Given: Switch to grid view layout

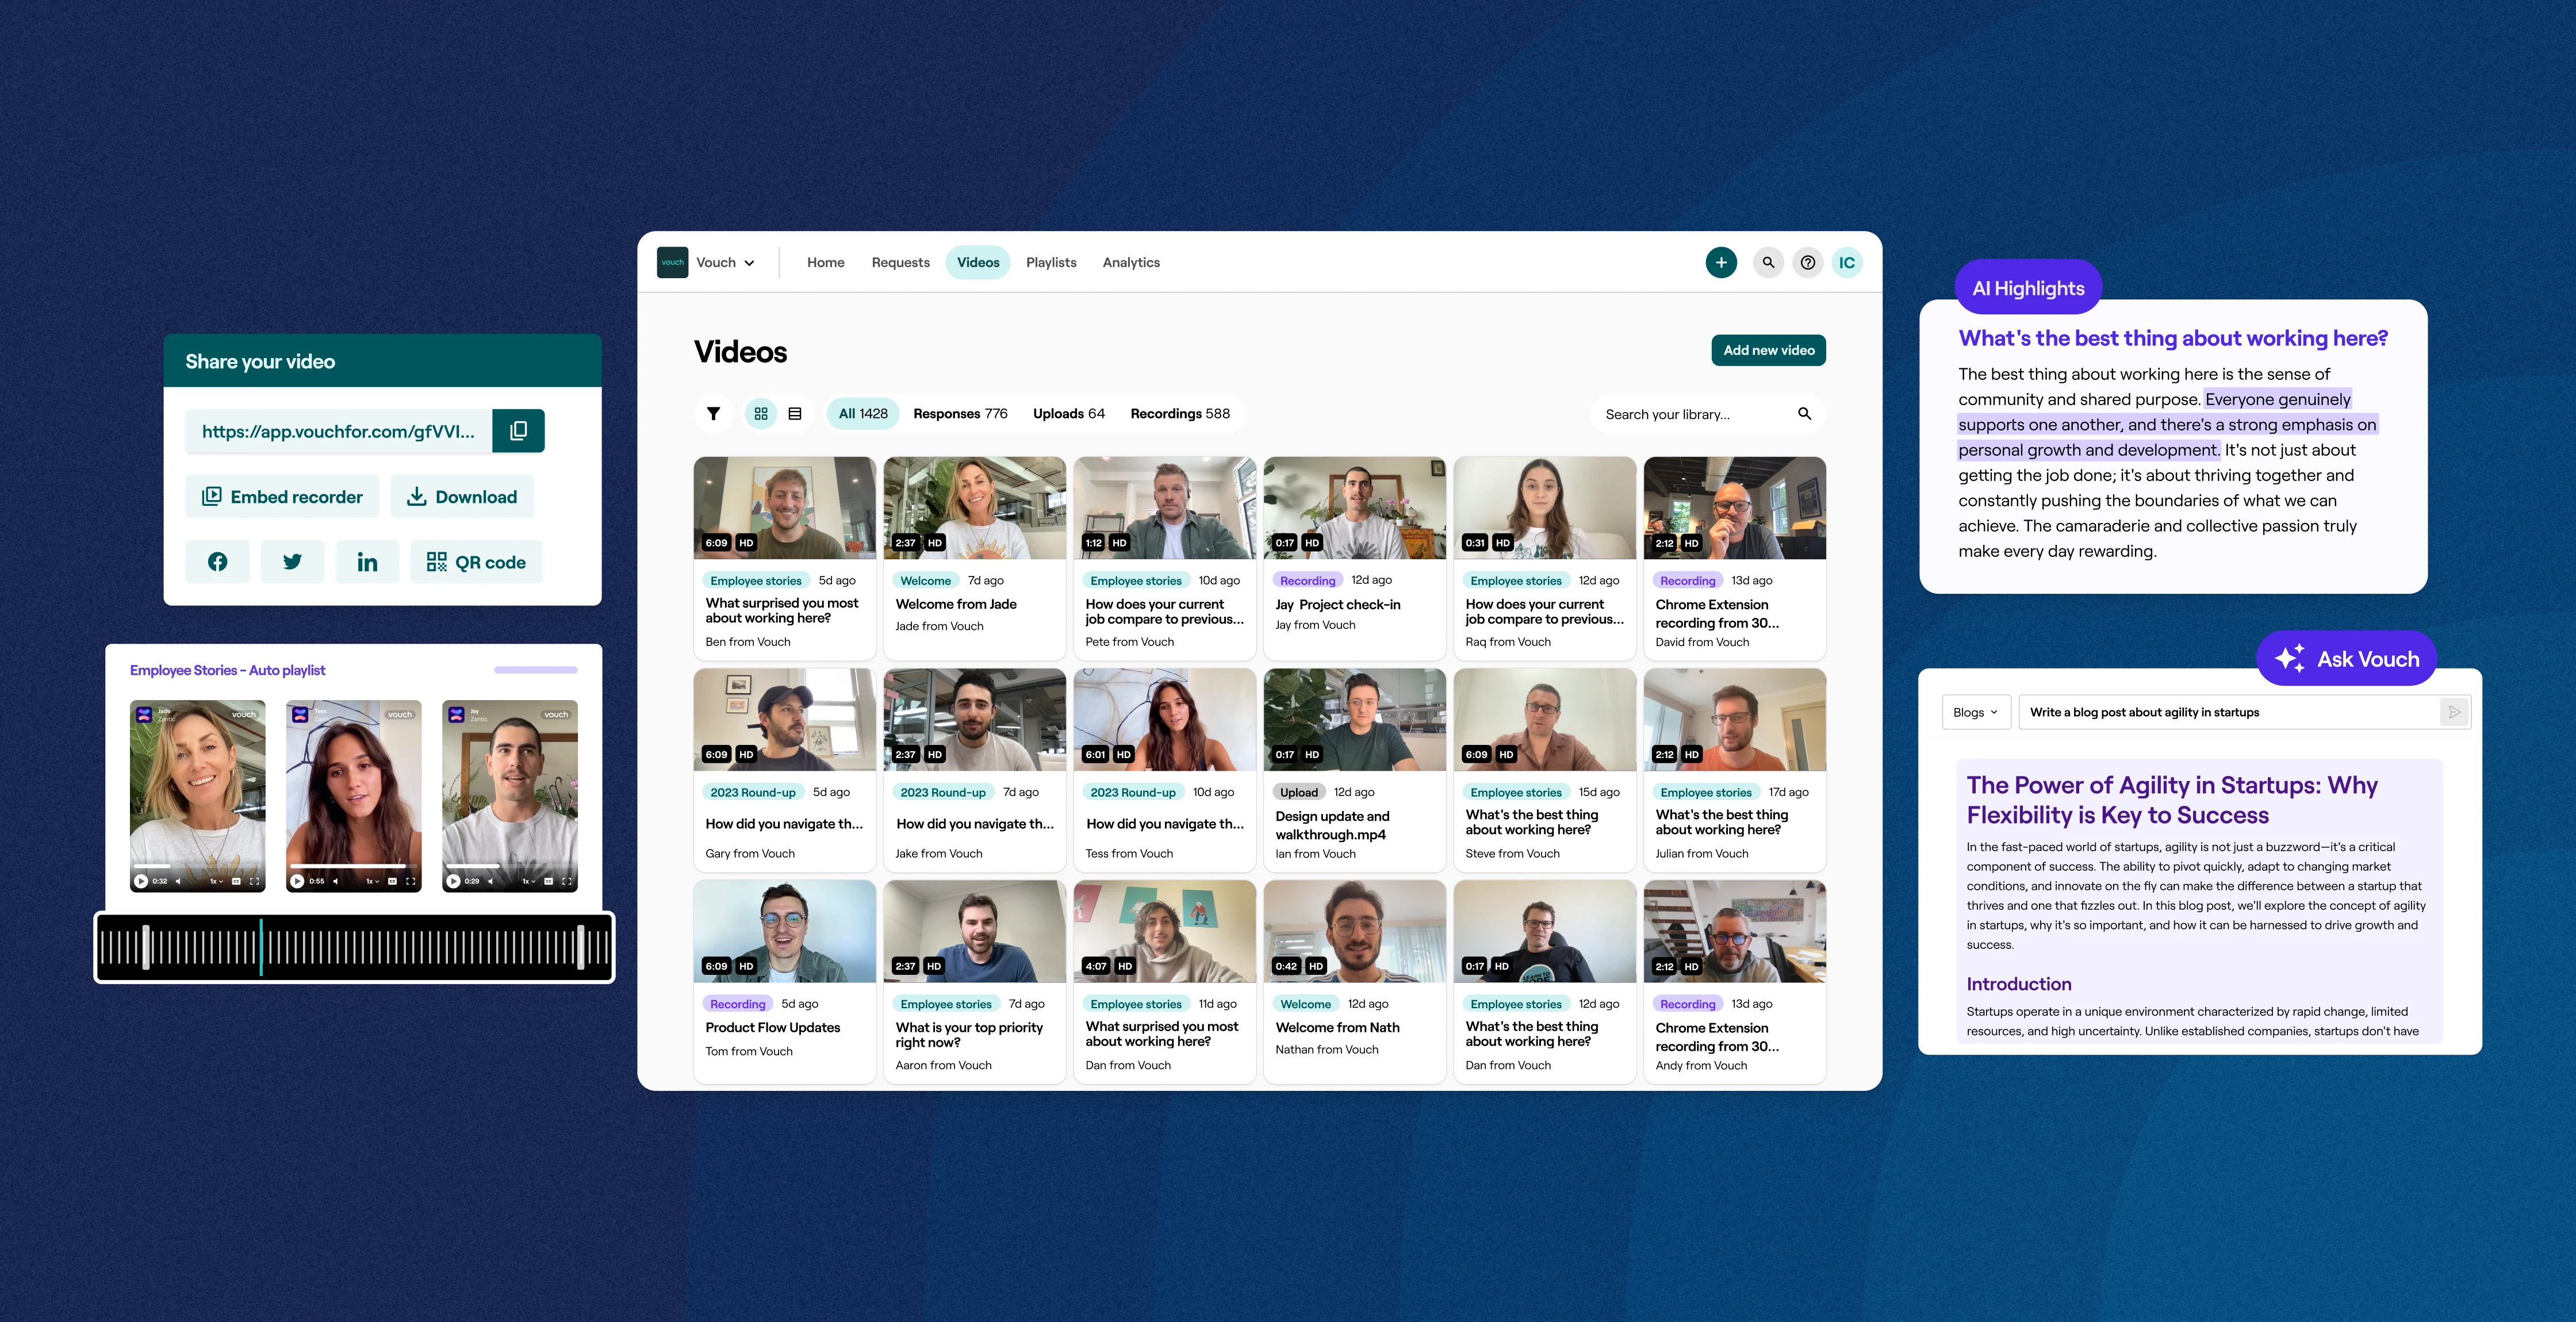Looking at the screenshot, I should pos(761,413).
